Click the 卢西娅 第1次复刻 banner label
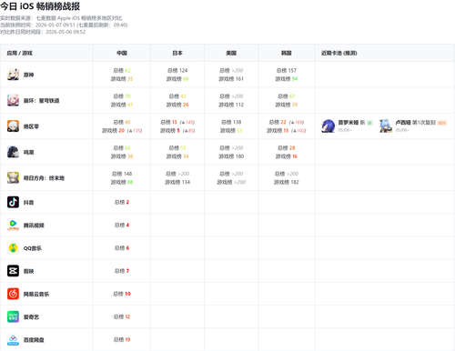The height and width of the screenshot is (351, 455). click(x=420, y=123)
